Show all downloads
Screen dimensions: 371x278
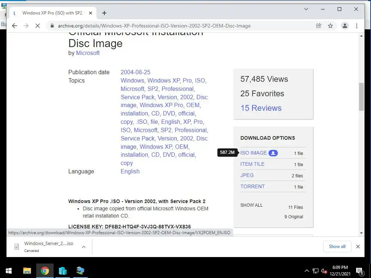[337, 247]
